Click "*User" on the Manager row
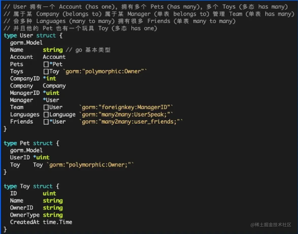Image resolution: width=298 pixels, height=234 pixels. tap(51, 100)
